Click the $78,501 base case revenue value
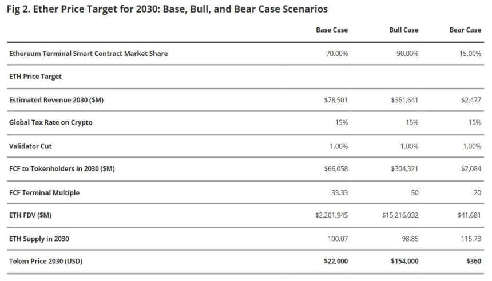Screen dimensions: 492x281 335,99
